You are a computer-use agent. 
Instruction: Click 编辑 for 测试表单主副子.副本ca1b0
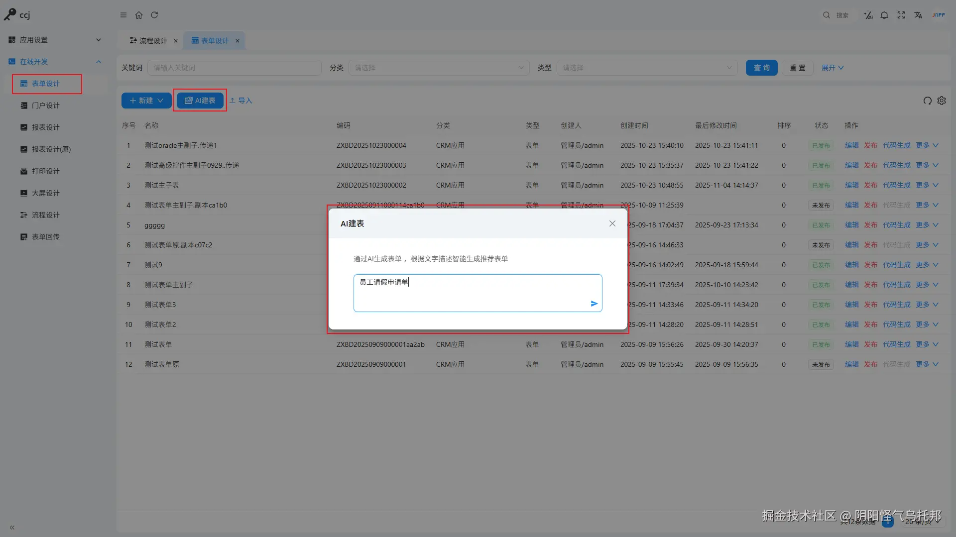tap(852, 205)
